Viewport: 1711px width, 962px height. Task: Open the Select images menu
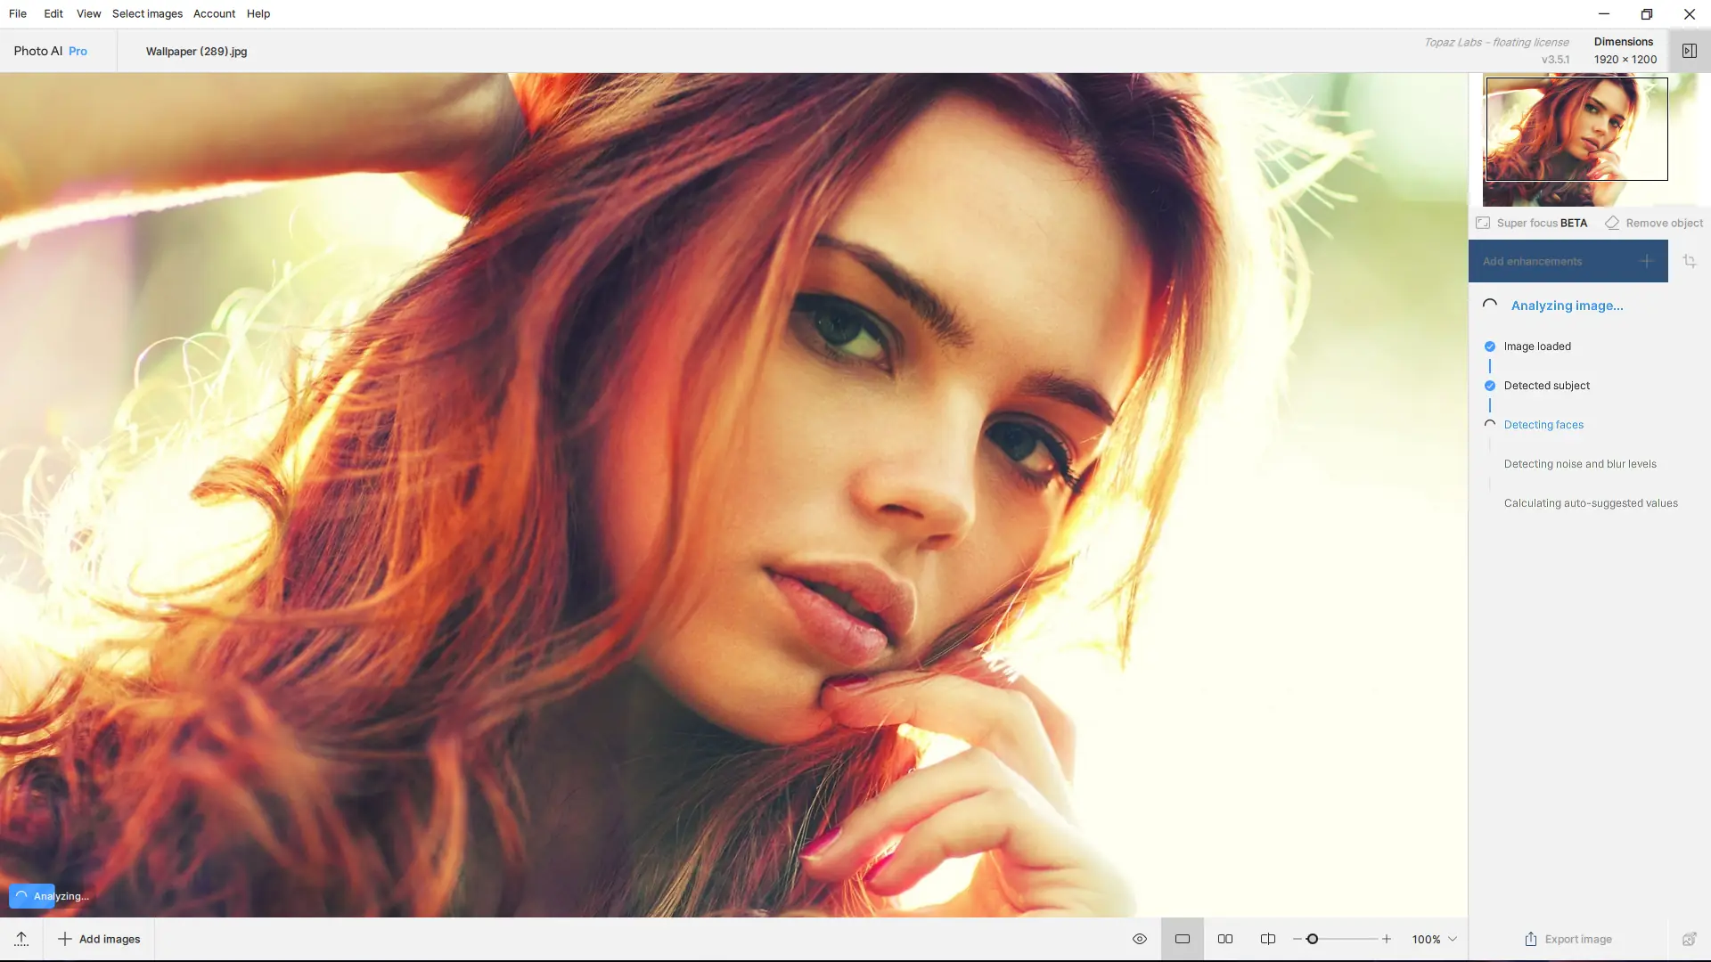tap(147, 13)
